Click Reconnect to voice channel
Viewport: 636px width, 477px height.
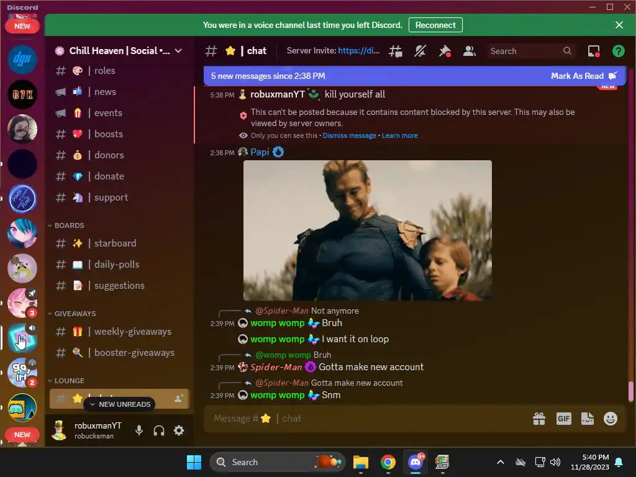point(435,25)
